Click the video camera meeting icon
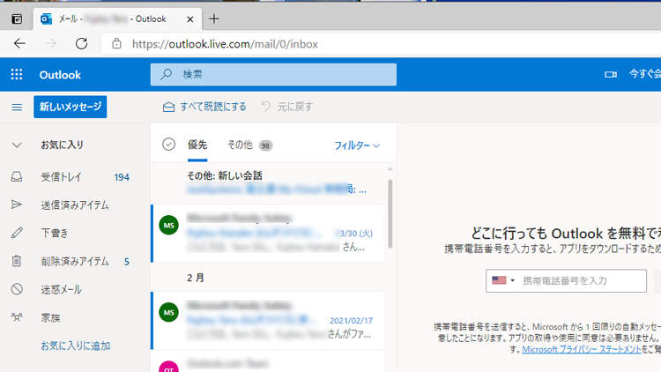The width and height of the screenshot is (661, 372). coord(611,75)
